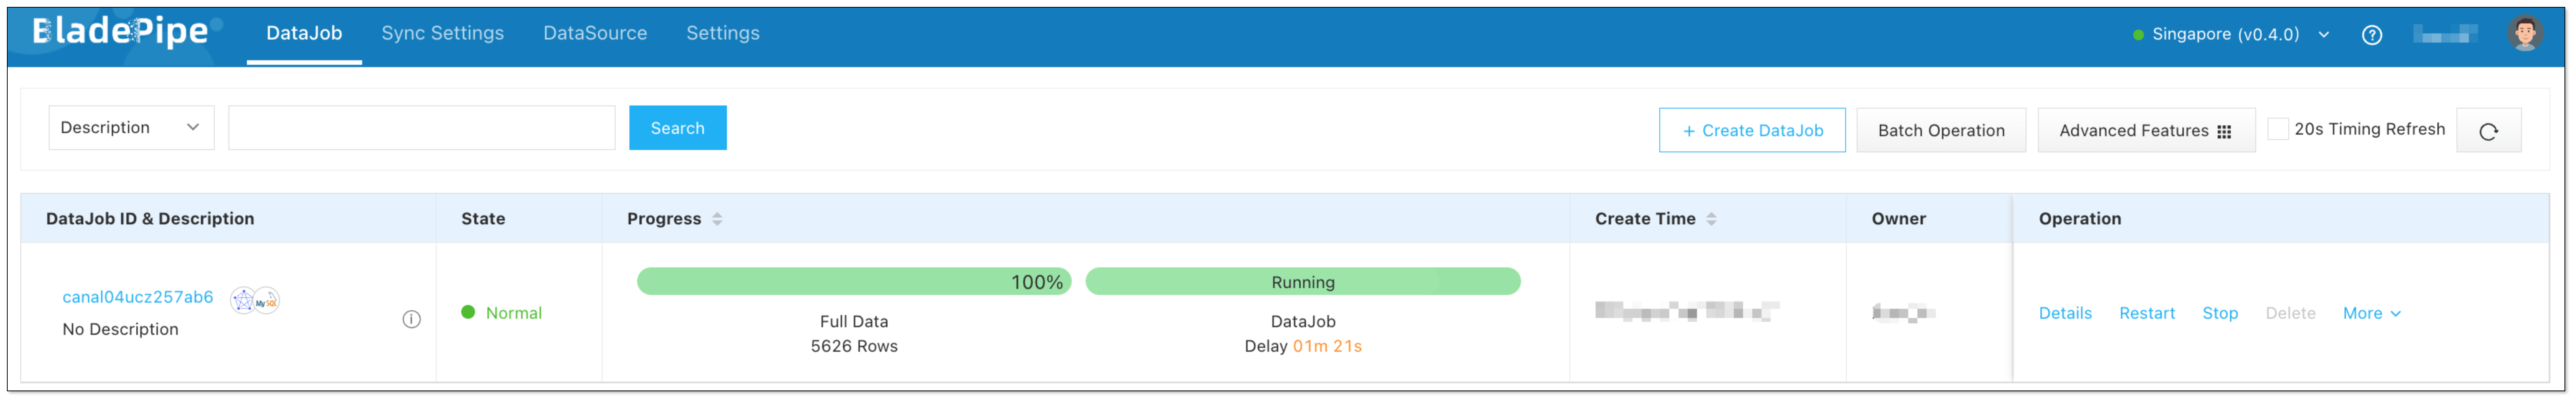Click the Full Data 100% progress bar
The image size is (2576, 402).
pos(853,282)
